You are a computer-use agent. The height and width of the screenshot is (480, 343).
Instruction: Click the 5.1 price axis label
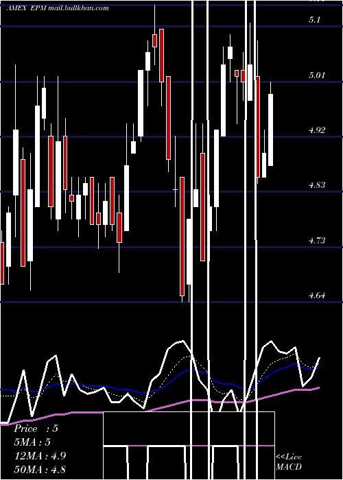tap(314, 20)
